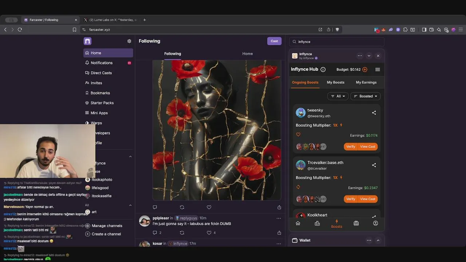
Task: Click the recast icon on the Trcevalker card
Action: [x=298, y=187]
